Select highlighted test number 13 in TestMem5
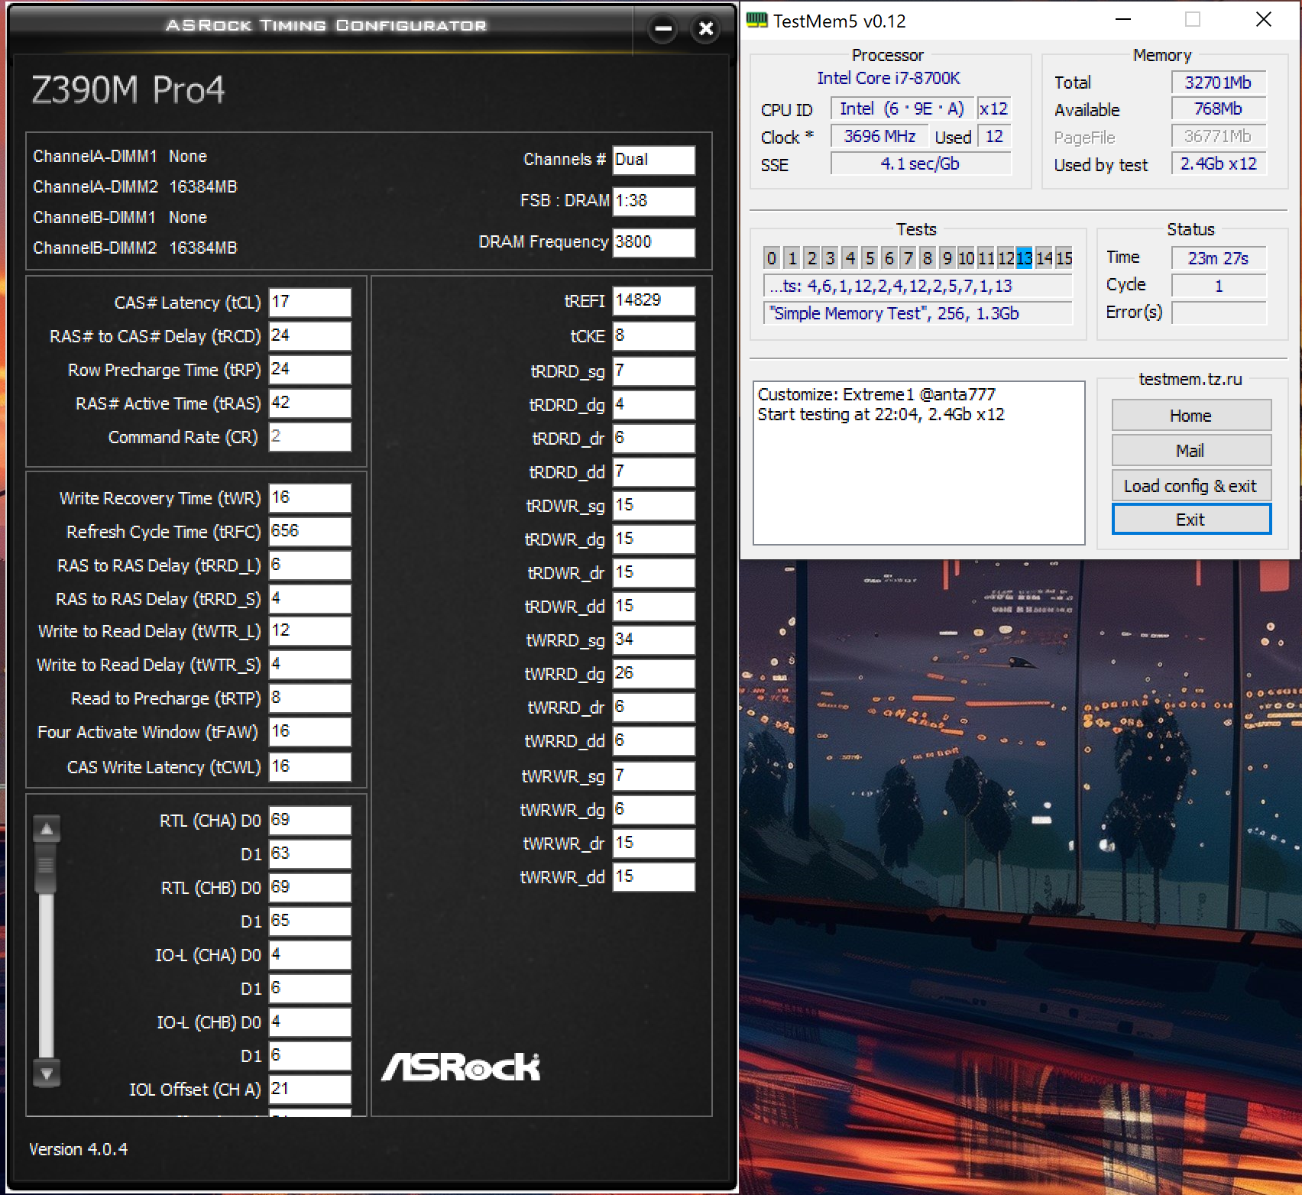This screenshot has width=1302, height=1195. pos(1025,258)
